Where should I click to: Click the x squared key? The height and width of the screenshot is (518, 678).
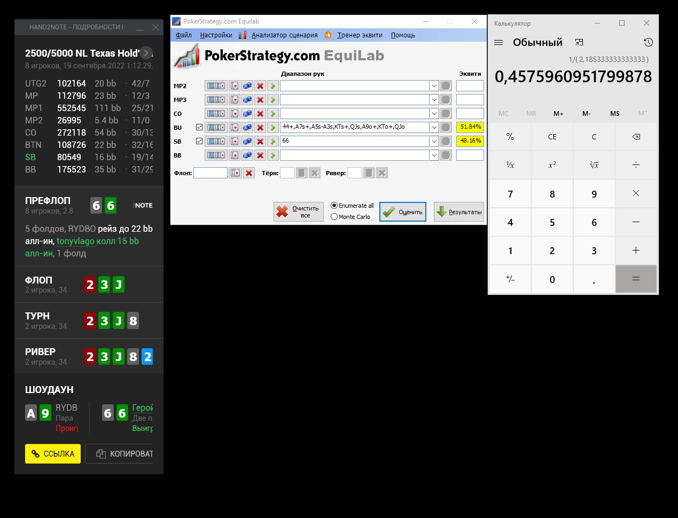click(552, 165)
